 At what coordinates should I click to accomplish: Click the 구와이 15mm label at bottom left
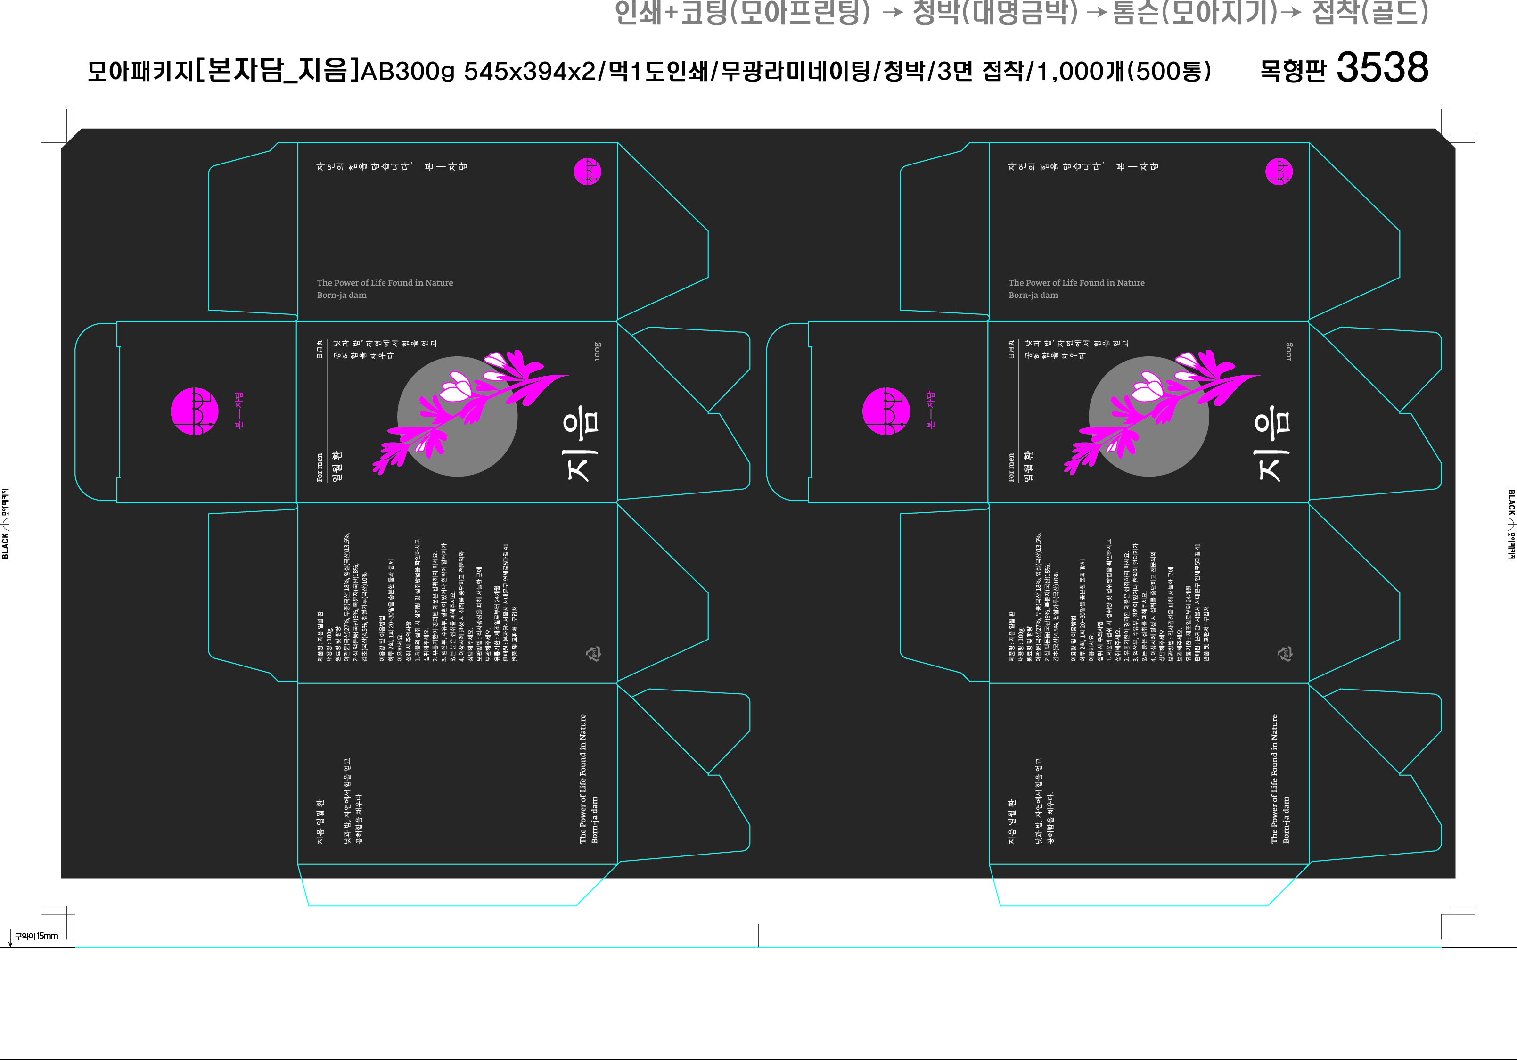(36, 936)
